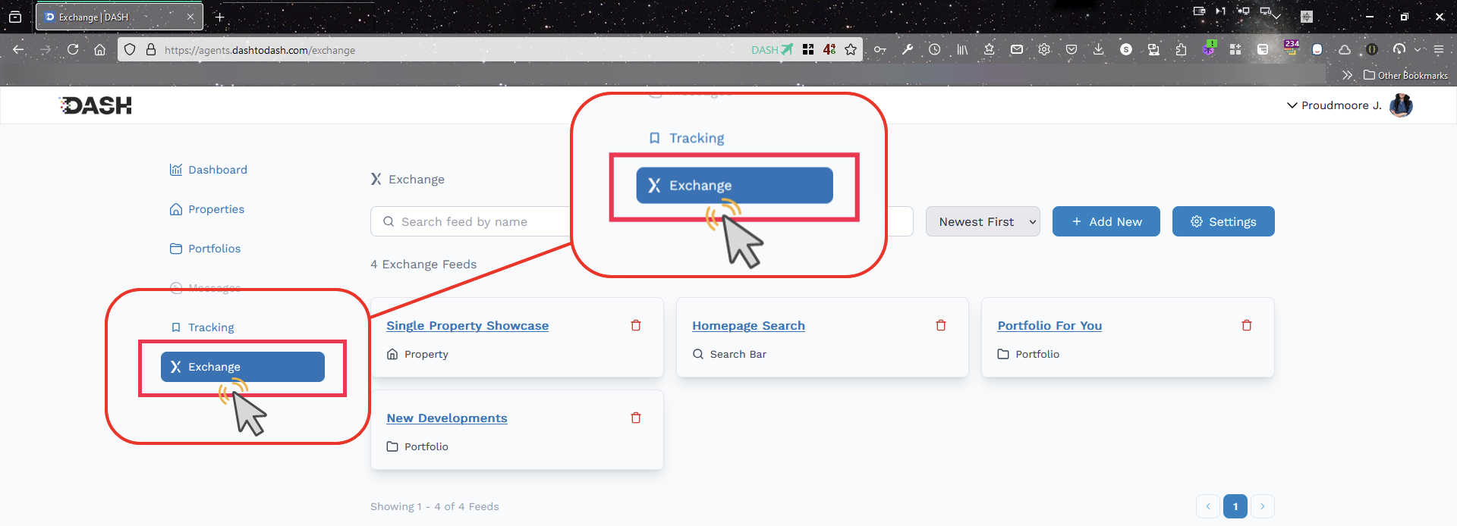Reload the page
The width and height of the screenshot is (1457, 526).
coord(73,49)
